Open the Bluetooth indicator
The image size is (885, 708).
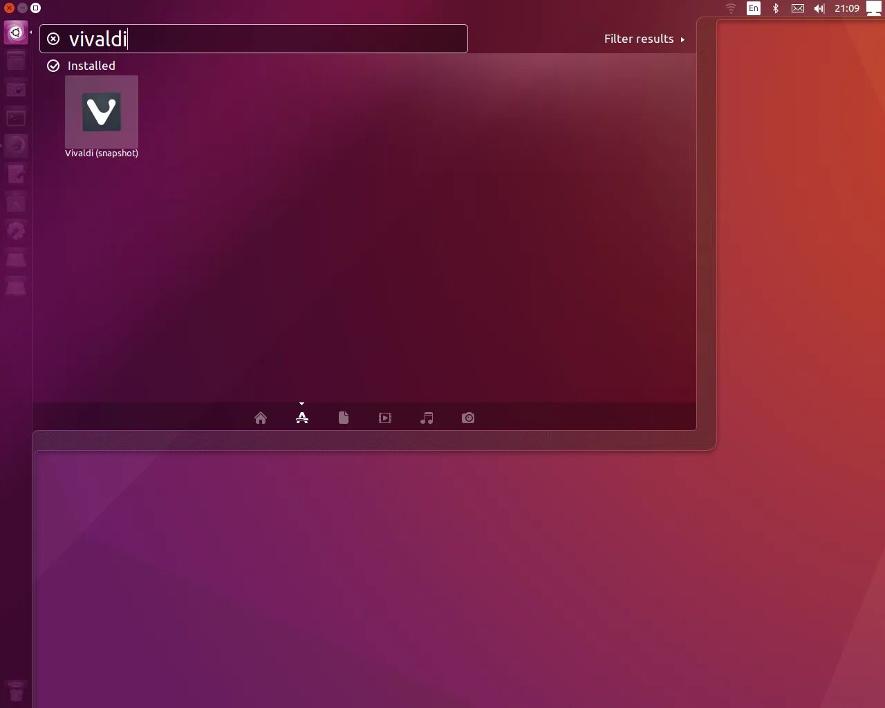(776, 8)
